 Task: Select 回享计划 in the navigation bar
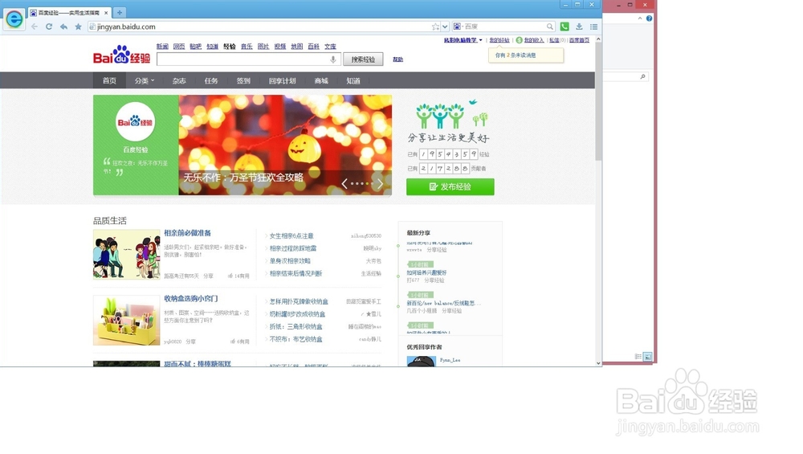(282, 80)
